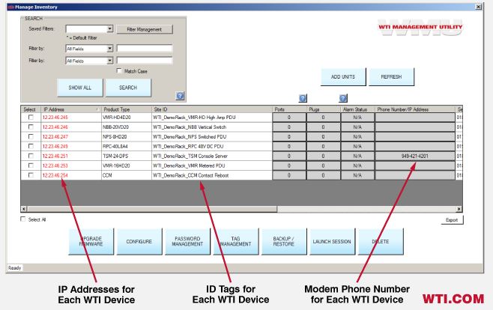Image resolution: width=493 pixels, height=310 pixels.
Task: Click the SEARCH button
Action: (128, 88)
